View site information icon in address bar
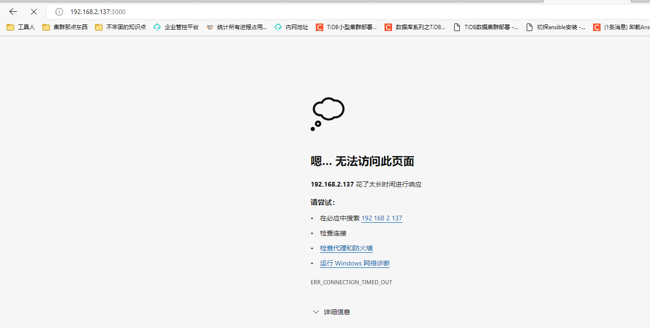Image resolution: width=650 pixels, height=328 pixels. (59, 12)
